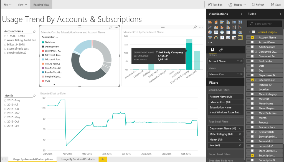Add a new report page with plus
The image size is (284, 162).
tap(103, 159)
